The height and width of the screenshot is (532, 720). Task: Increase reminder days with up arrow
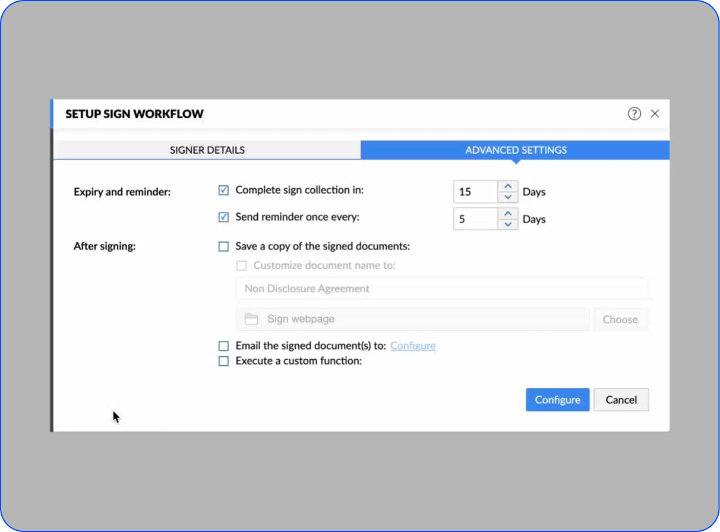(507, 213)
